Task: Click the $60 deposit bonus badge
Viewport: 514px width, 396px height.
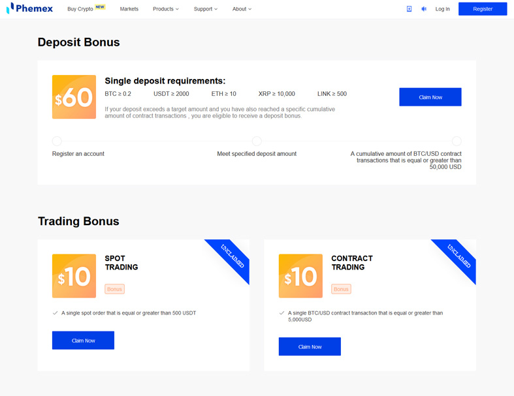Action: [74, 97]
